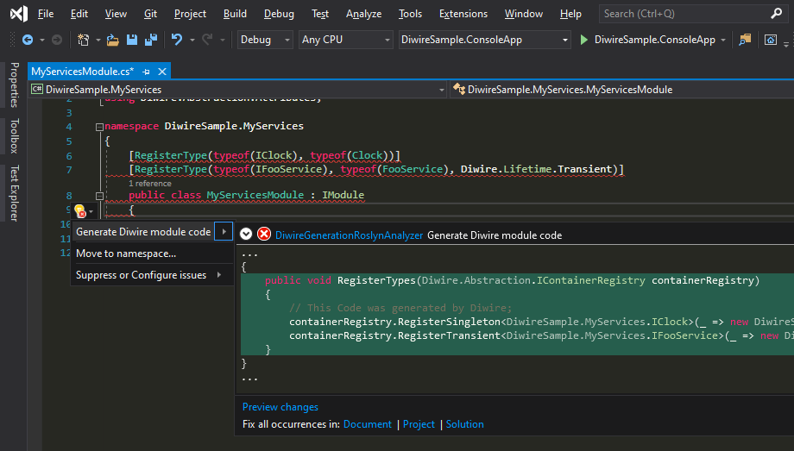The image size is (794, 451).
Task: Open the undo history dropdown arrow
Action: [x=192, y=40]
